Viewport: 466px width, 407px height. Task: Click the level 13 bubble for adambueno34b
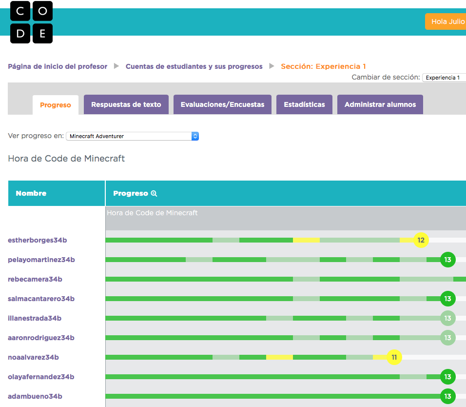447,396
